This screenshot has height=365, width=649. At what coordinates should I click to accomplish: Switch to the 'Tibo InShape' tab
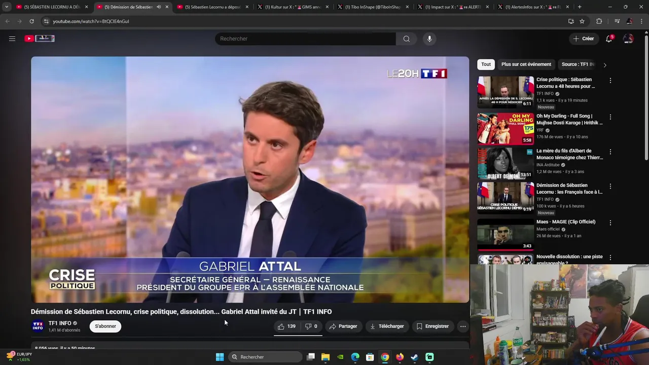(x=373, y=7)
